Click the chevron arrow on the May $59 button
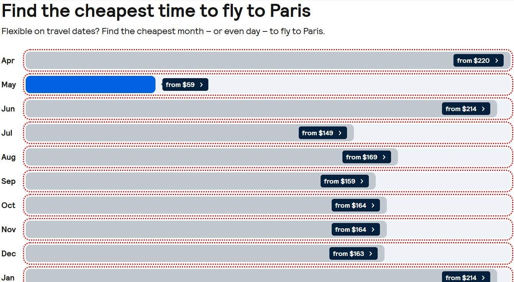 click(202, 84)
